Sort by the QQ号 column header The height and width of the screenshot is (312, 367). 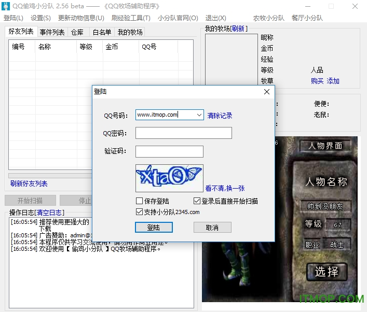pos(158,47)
